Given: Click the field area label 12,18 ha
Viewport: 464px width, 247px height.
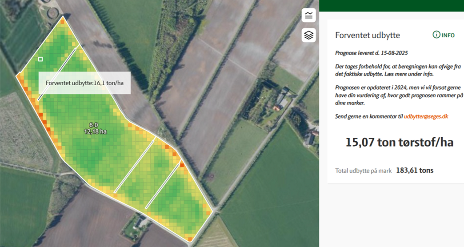Looking at the screenshot, I should 95,131.
